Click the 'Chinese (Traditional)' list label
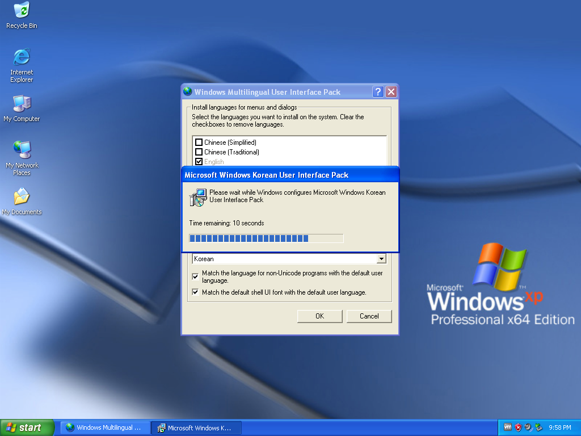 [231, 152]
